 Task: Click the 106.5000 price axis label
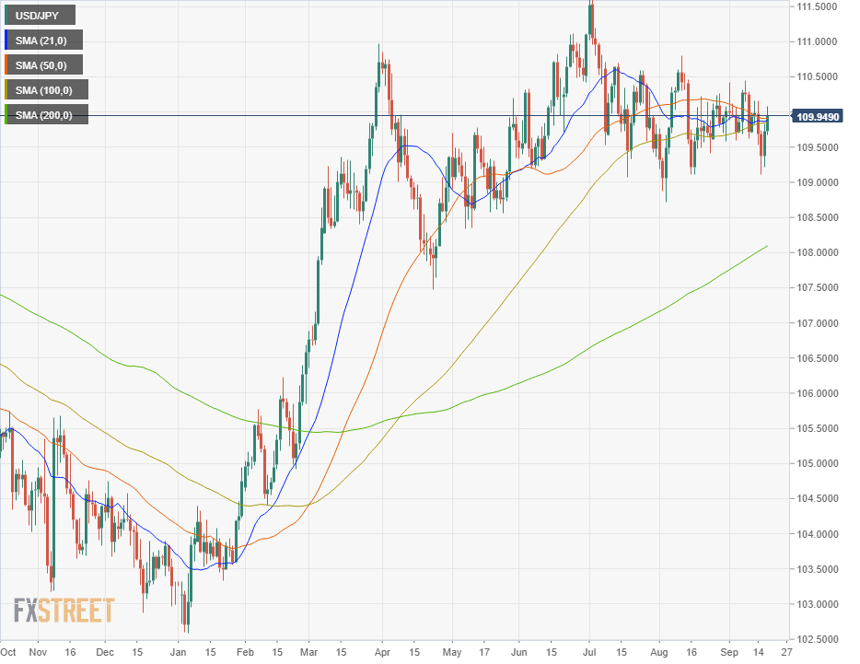(817, 358)
